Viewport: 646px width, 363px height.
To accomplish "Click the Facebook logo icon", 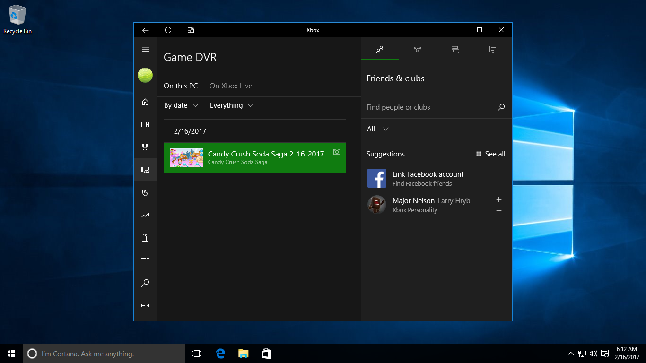I will click(x=377, y=178).
